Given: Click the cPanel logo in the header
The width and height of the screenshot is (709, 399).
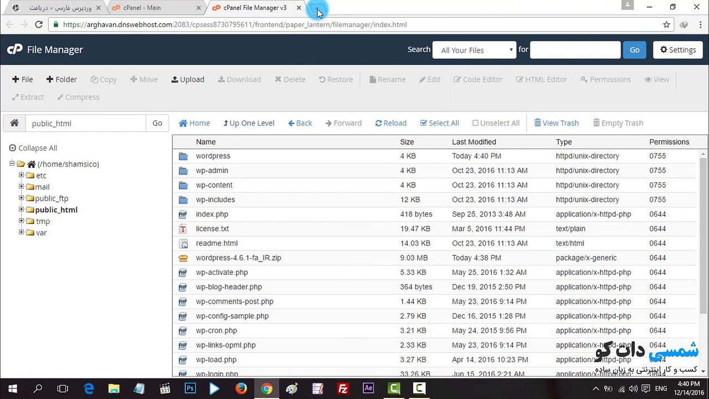Looking at the screenshot, I should pos(14,49).
